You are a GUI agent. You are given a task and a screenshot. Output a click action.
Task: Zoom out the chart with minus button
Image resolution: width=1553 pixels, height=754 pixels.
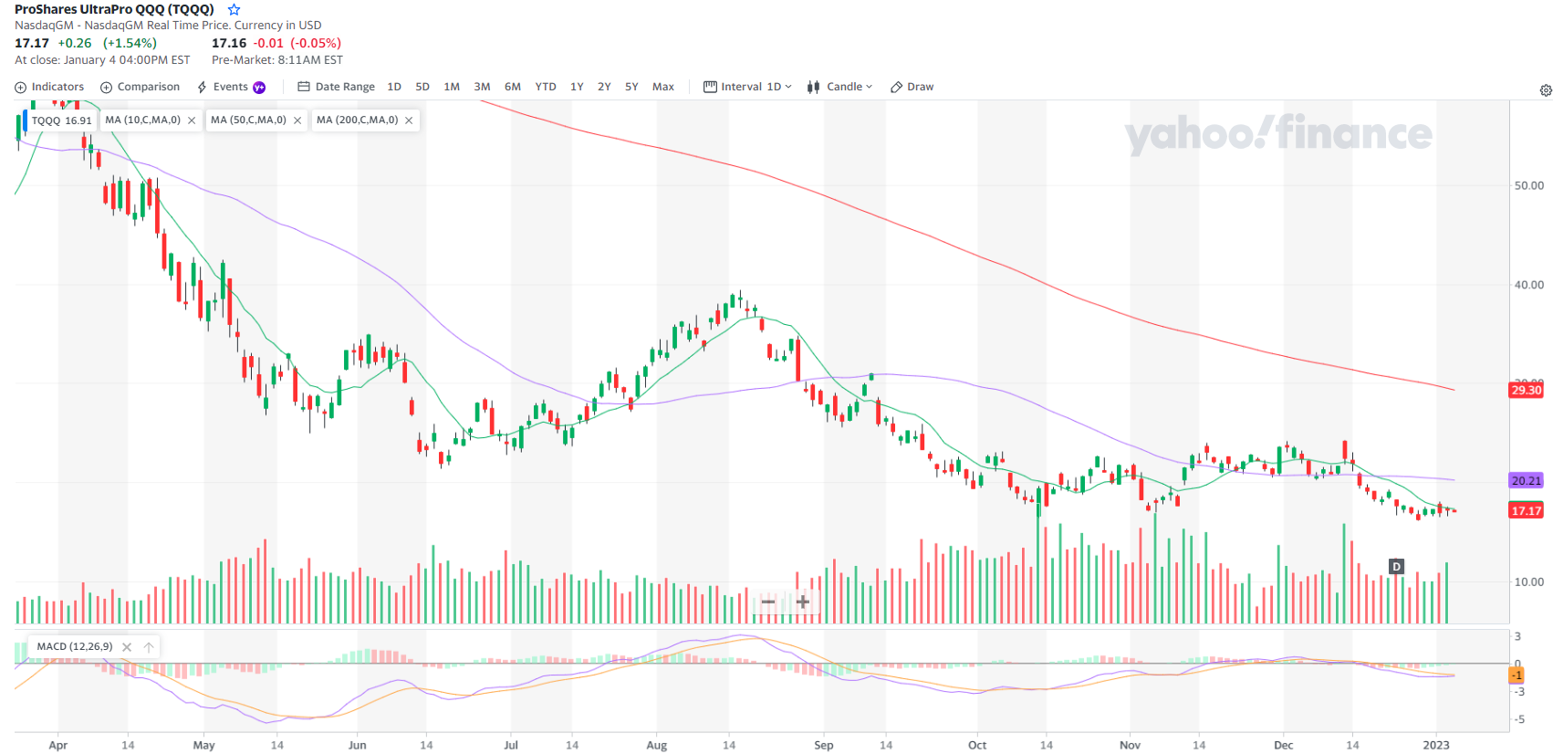coord(768,602)
